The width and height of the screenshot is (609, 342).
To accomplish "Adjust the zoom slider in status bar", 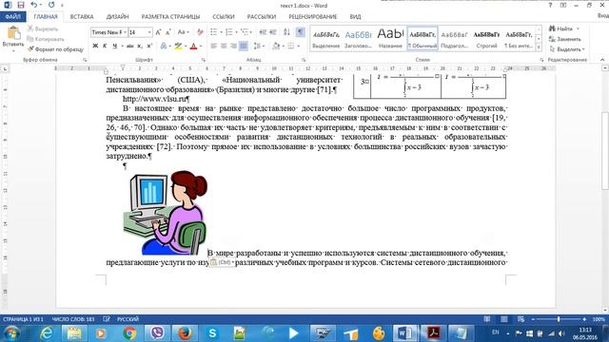I will 559,319.
